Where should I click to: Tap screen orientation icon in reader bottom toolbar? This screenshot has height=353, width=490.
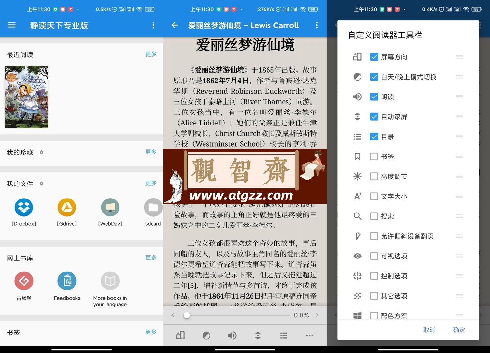pyautogui.click(x=180, y=335)
